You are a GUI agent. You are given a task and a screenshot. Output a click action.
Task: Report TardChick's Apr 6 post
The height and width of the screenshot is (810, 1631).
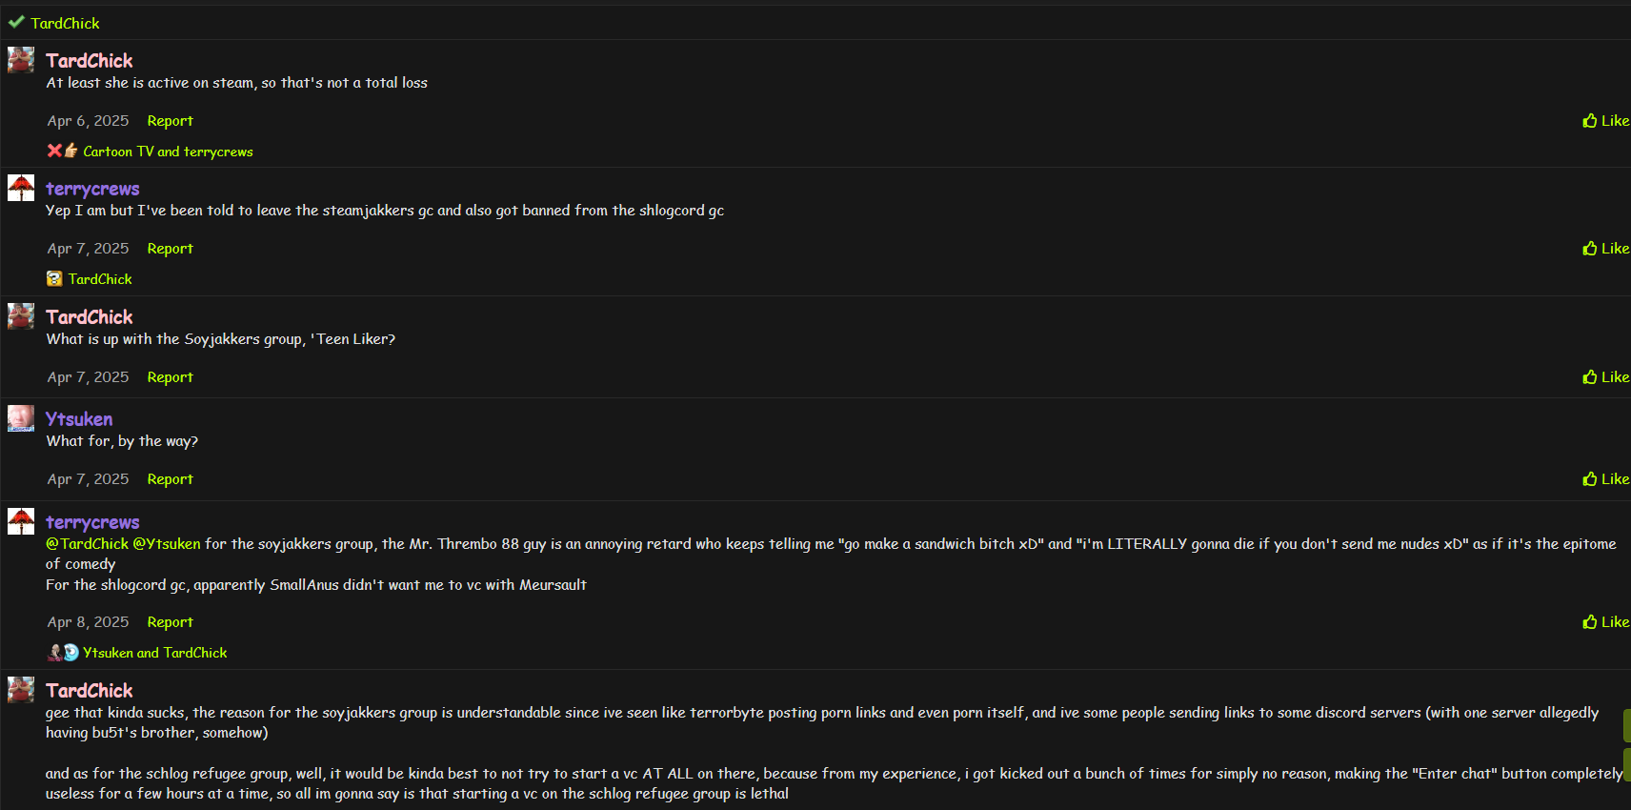170,121
